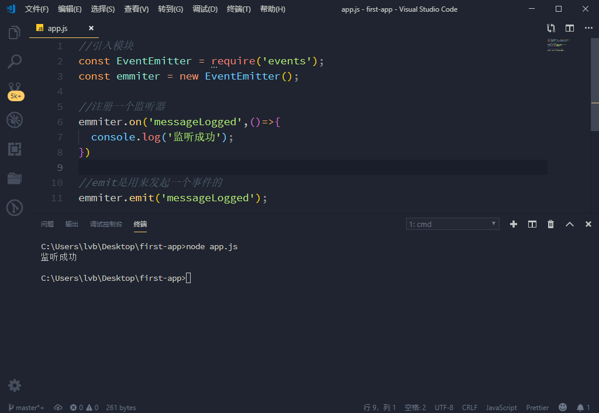The height and width of the screenshot is (413, 599).
Task: Open the 终端(T) menu
Action: click(239, 9)
